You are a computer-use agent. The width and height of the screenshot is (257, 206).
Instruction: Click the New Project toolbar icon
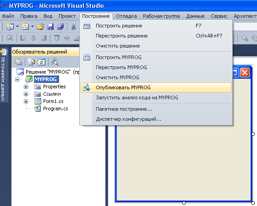tap(10, 27)
